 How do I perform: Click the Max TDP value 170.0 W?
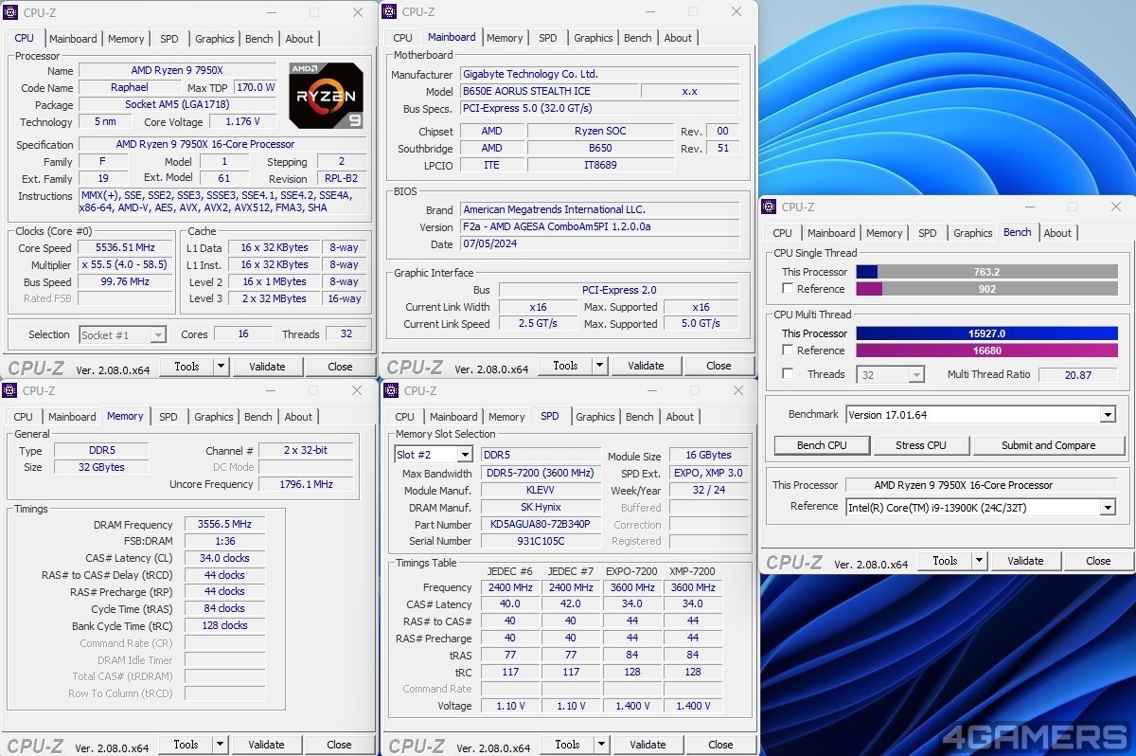pos(255,88)
